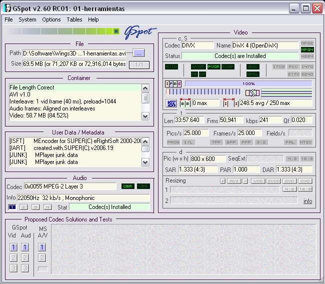This screenshot has width=325, height=284.
Task: Open the Help menu
Action: point(93,19)
